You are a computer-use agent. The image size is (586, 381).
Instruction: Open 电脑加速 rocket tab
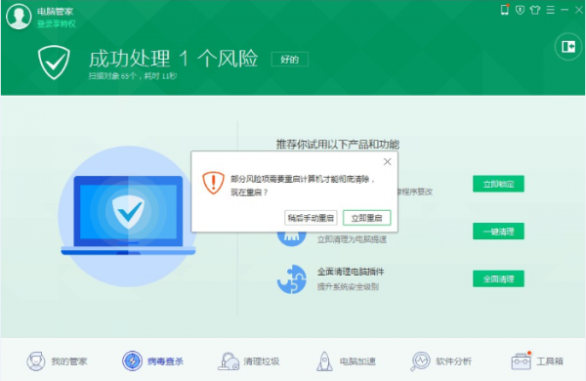click(346, 361)
